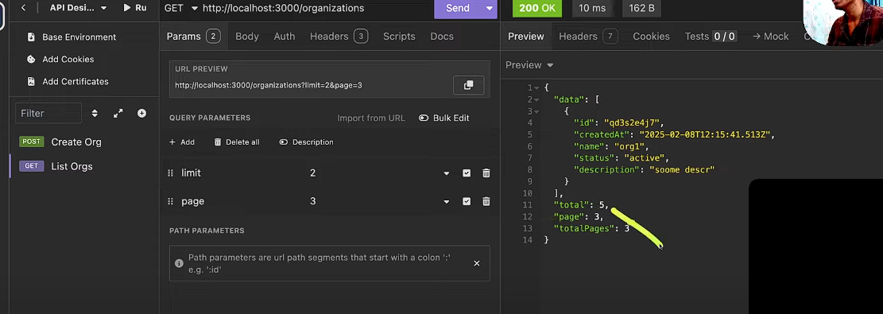Click the plus icon to create a request
Image resolution: width=883 pixels, height=314 pixels.
click(142, 114)
